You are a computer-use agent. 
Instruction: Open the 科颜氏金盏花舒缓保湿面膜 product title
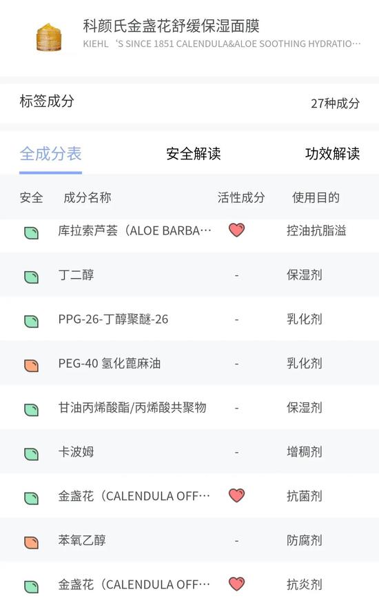click(x=171, y=26)
